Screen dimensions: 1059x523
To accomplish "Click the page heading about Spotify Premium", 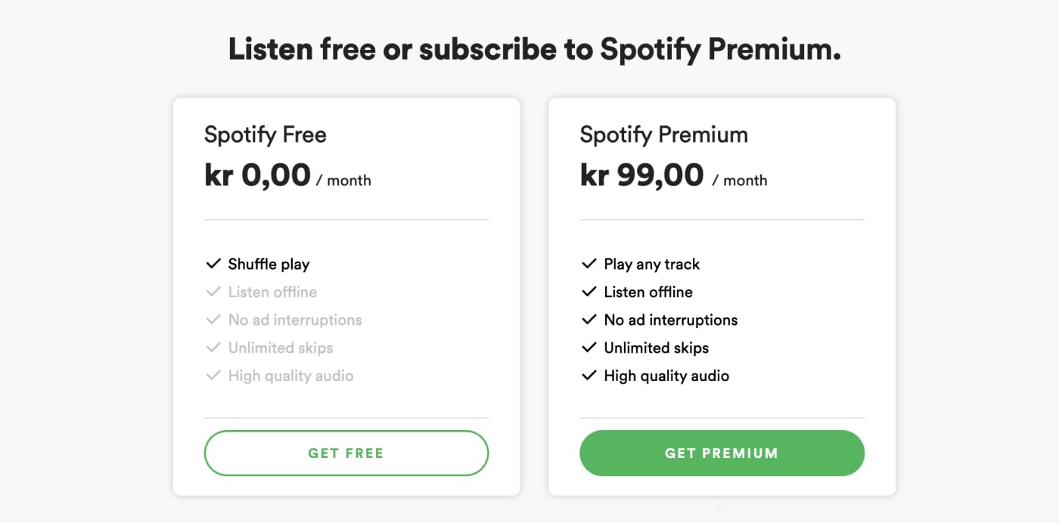I will click(x=534, y=50).
